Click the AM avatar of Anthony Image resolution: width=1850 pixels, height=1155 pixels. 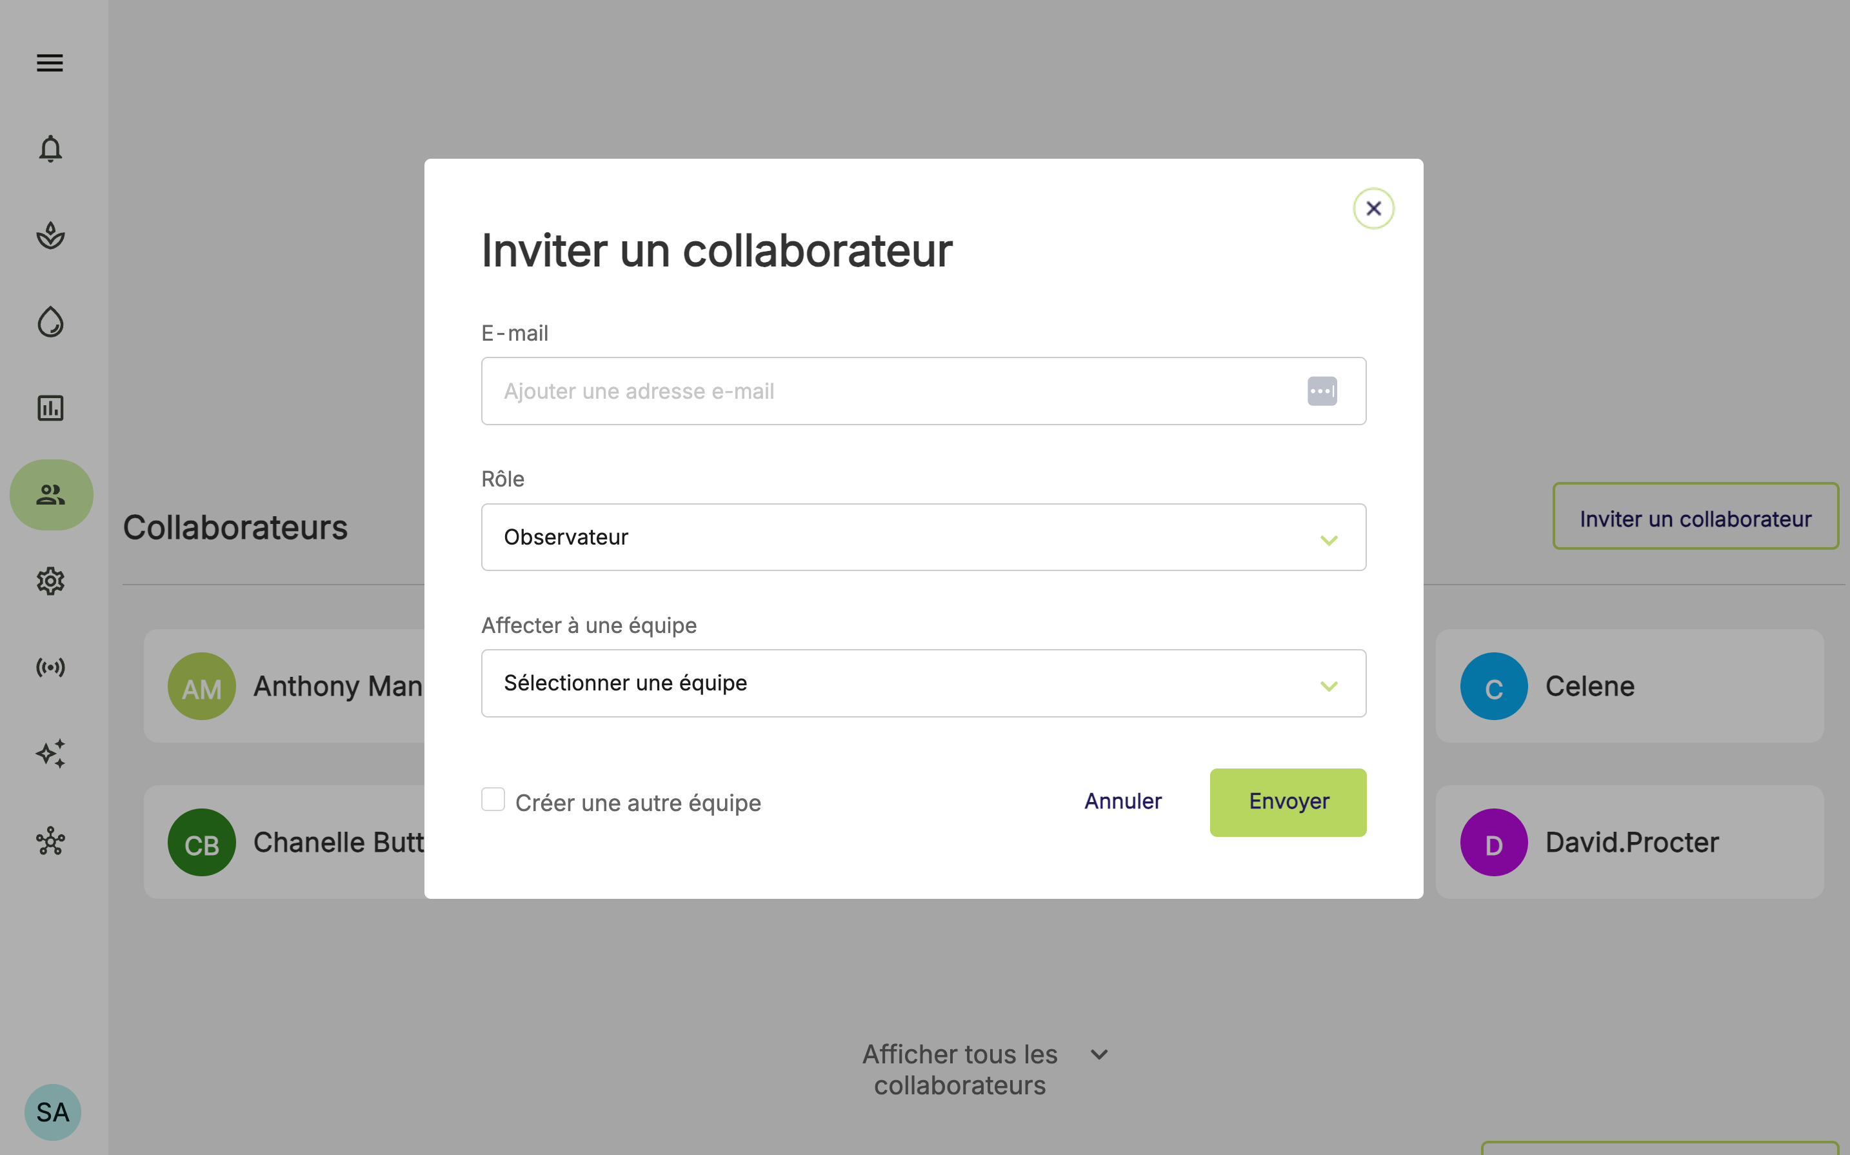click(201, 686)
